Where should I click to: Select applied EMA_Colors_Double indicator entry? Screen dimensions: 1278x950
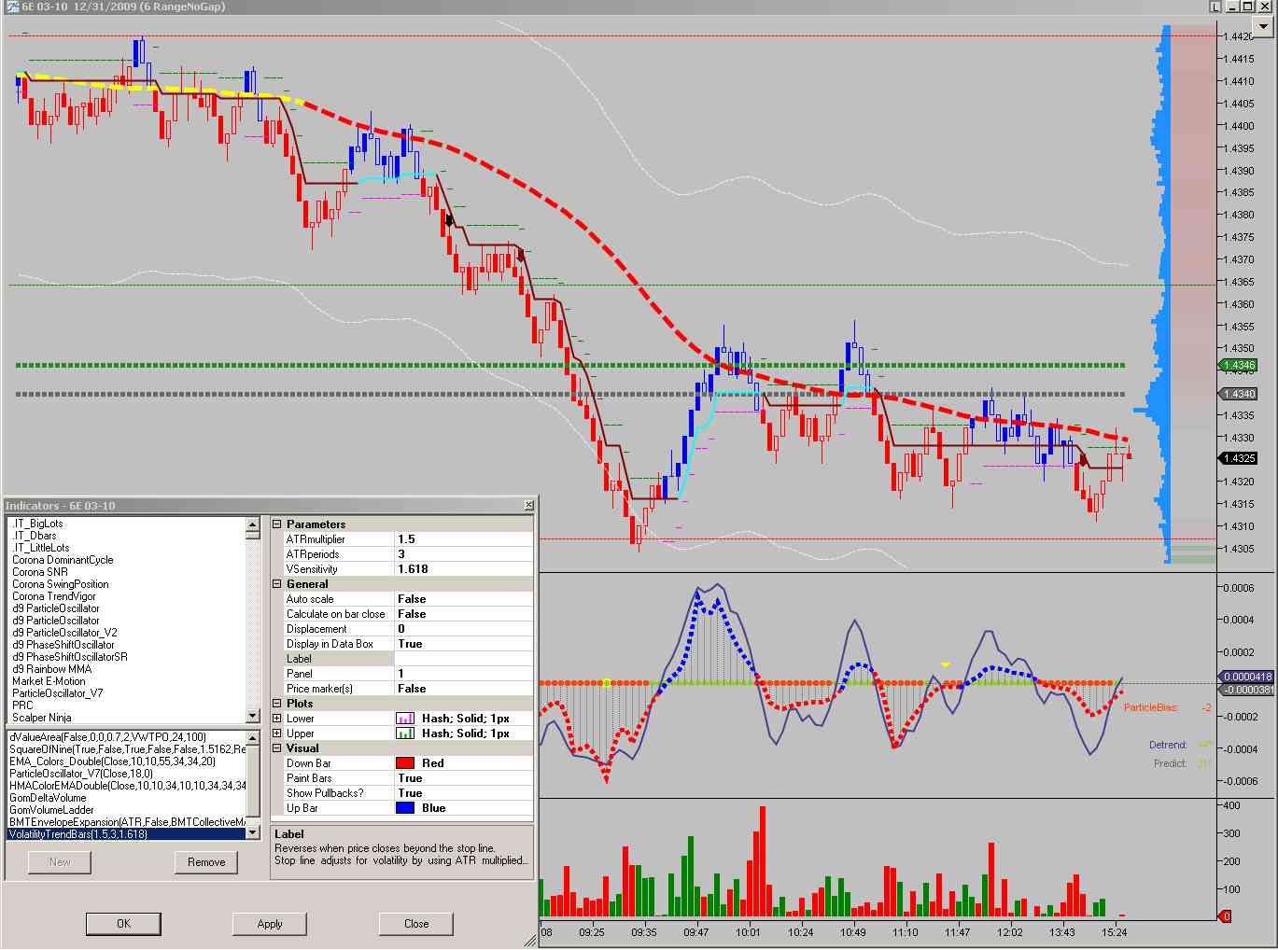pos(126,761)
